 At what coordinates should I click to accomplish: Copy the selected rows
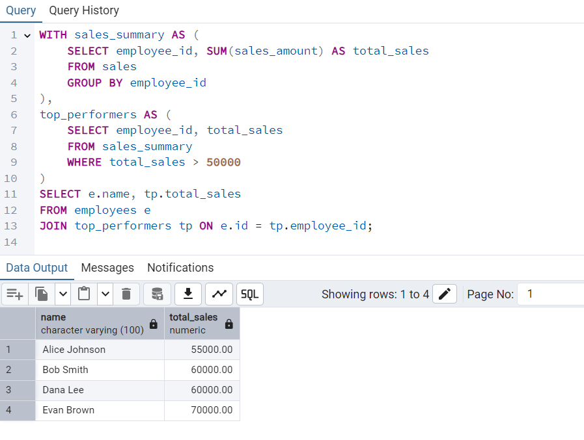point(40,294)
